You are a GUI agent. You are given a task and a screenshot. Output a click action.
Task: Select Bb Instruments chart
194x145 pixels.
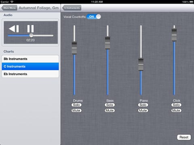pyautogui.click(x=30, y=59)
